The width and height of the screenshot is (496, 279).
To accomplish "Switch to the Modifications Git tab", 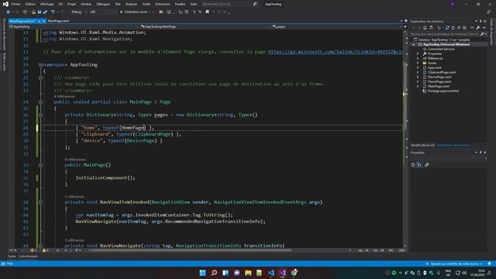I will point(422,145).
